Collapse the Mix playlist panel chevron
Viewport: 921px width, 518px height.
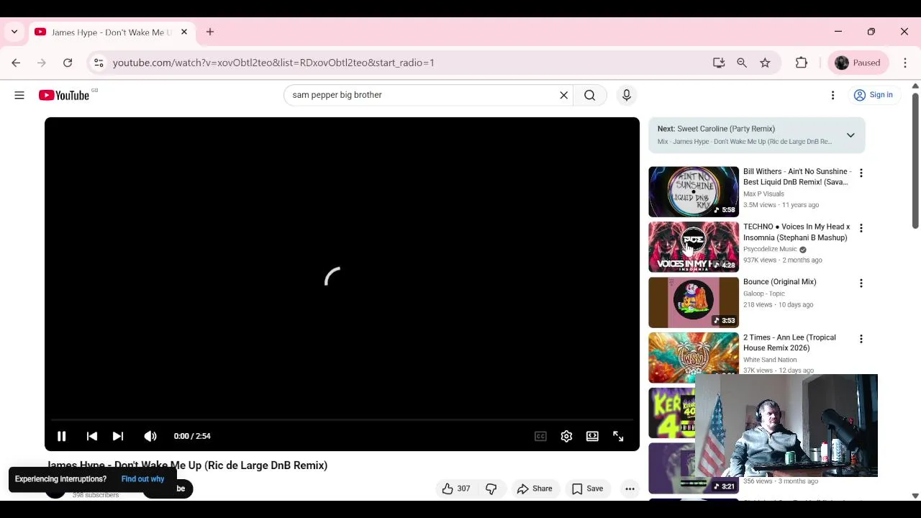(850, 135)
